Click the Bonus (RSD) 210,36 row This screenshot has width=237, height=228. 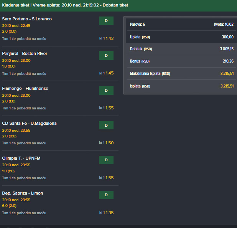181,61
